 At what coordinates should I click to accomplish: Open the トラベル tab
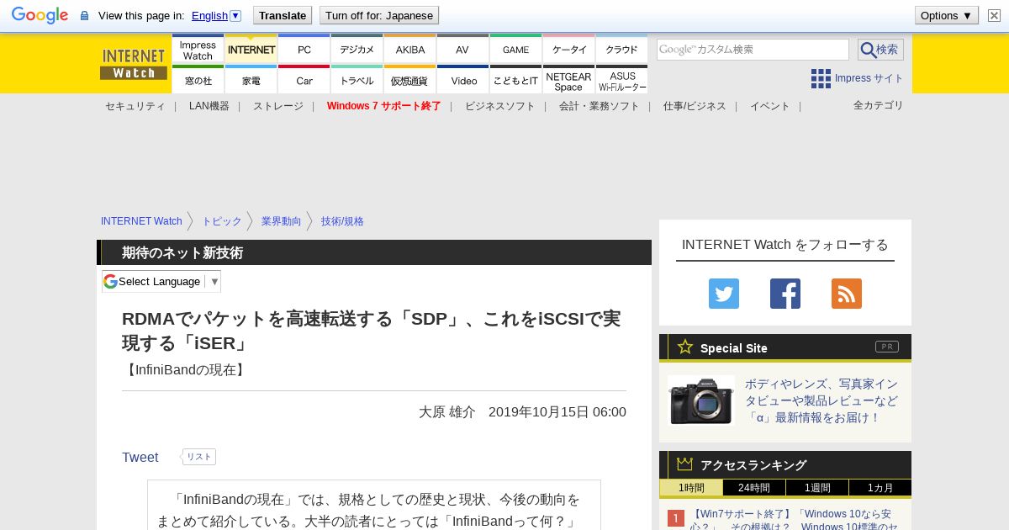[357, 80]
